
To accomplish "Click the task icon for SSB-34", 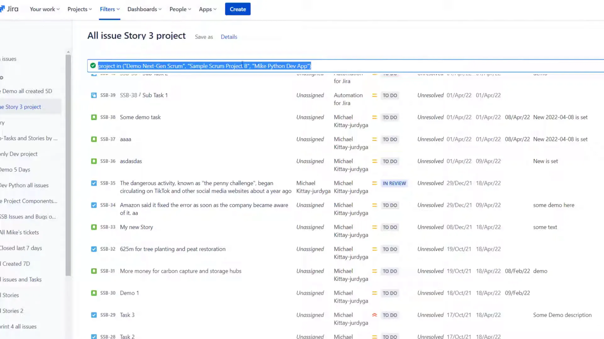I will point(94,205).
